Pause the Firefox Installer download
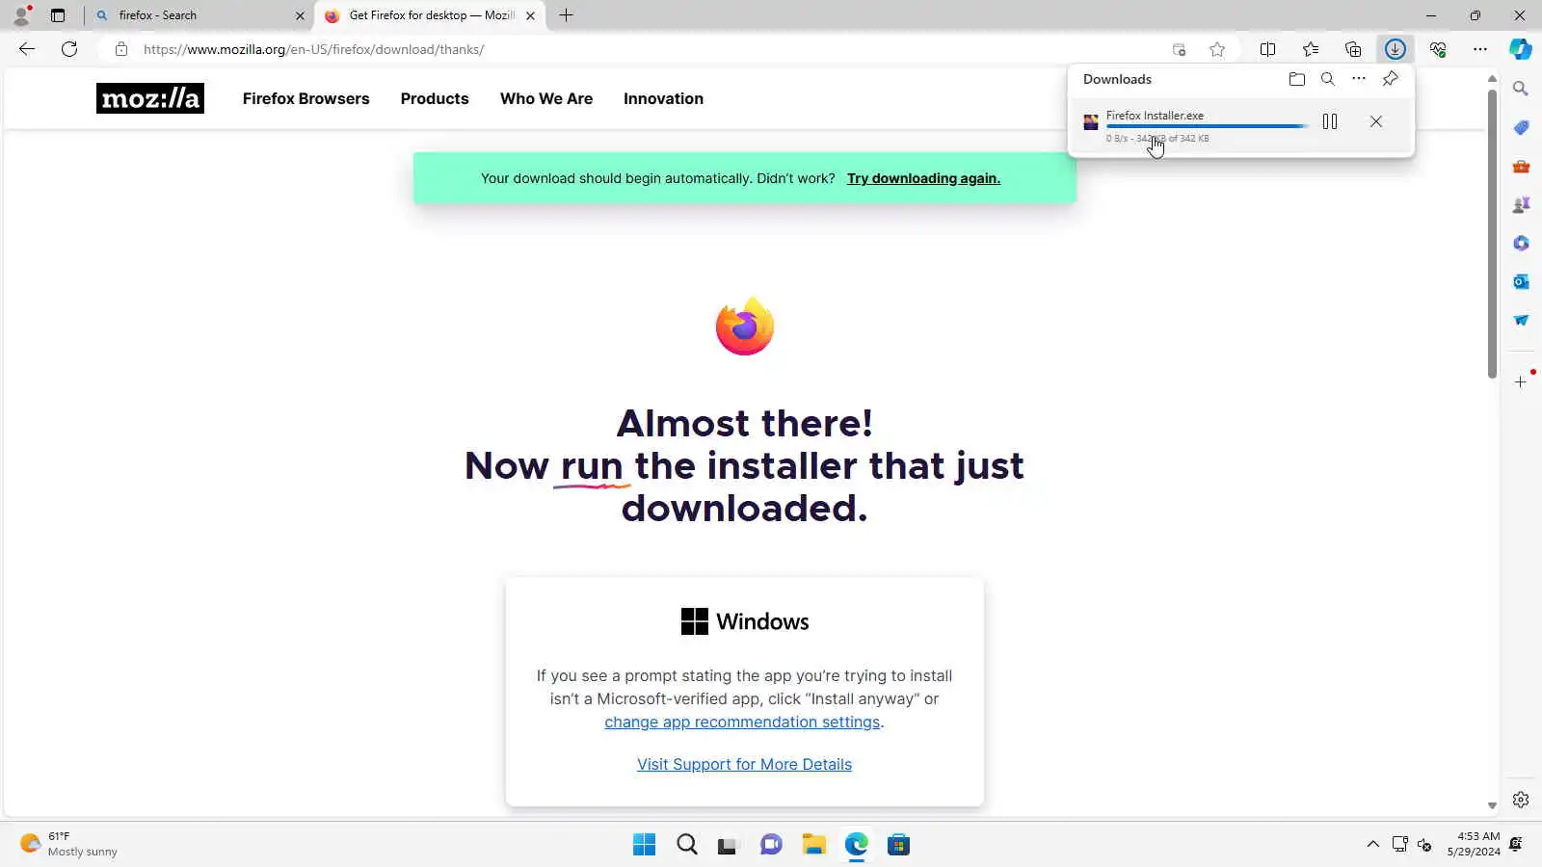Viewport: 1542px width, 867px height. tap(1330, 121)
